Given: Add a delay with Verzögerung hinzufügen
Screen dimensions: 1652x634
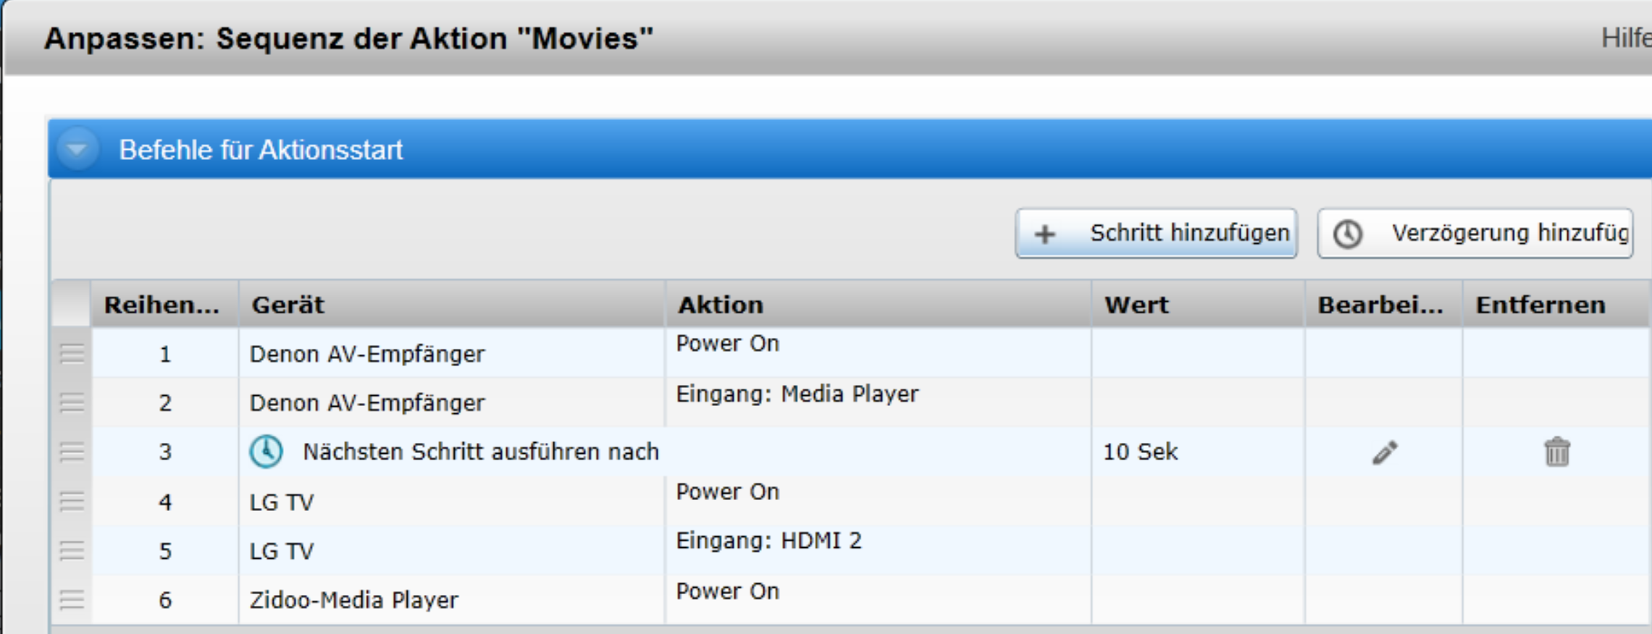Looking at the screenshot, I should (x=1475, y=233).
